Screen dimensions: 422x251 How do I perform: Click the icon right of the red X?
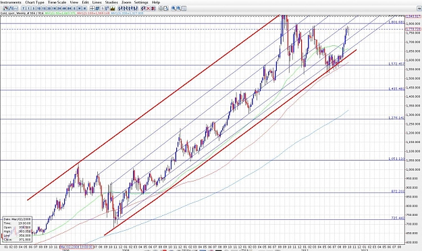pos(153,9)
